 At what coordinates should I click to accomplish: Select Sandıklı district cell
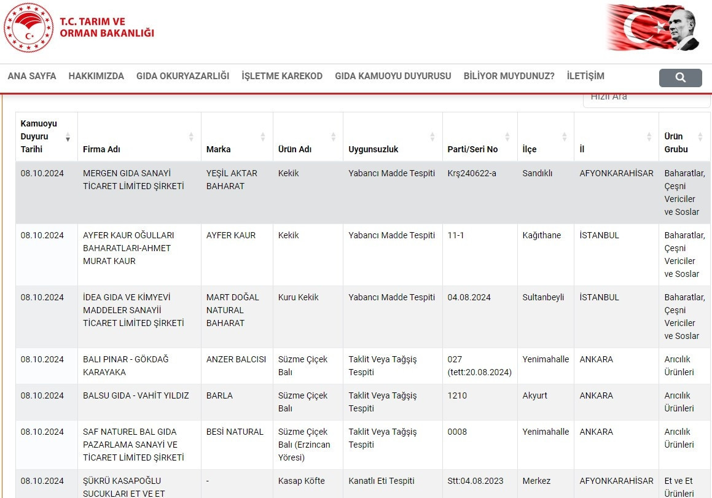546,192
